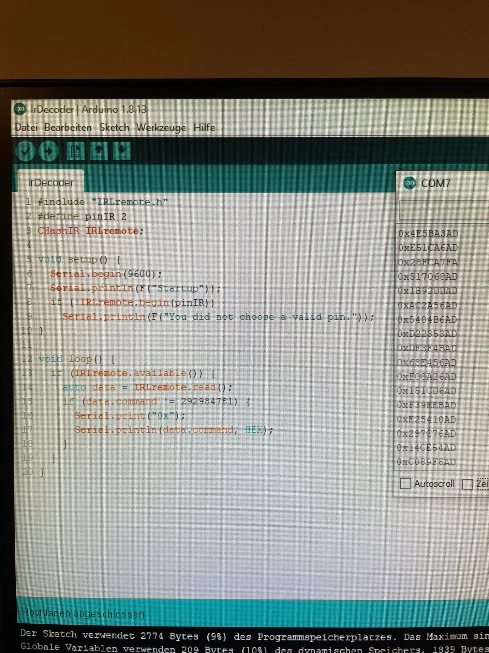489x653 pixels.
Task: Click the Serial.print("0x"); line
Action: tap(130, 415)
